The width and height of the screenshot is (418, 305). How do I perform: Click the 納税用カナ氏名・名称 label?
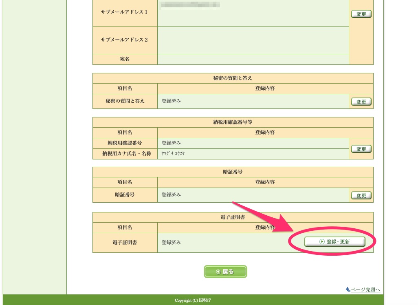pyautogui.click(x=127, y=153)
